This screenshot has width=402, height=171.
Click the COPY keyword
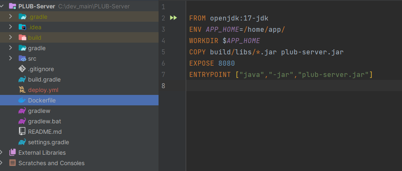click(x=197, y=52)
